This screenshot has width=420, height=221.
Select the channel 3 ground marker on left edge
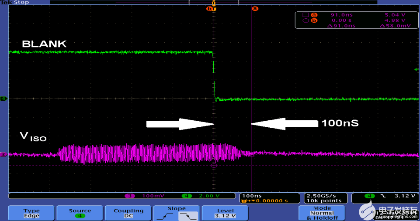point(3,154)
